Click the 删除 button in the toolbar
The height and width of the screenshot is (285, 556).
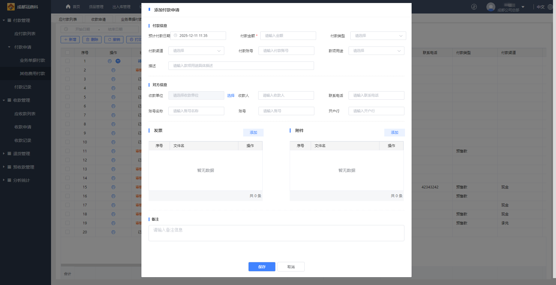point(92,40)
